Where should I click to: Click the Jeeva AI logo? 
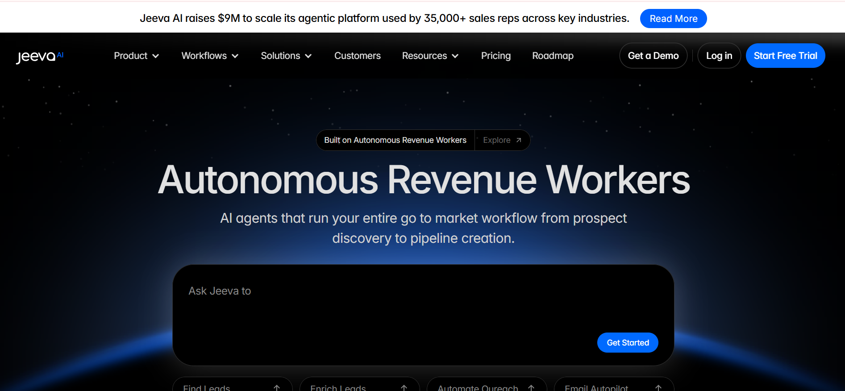[40, 56]
